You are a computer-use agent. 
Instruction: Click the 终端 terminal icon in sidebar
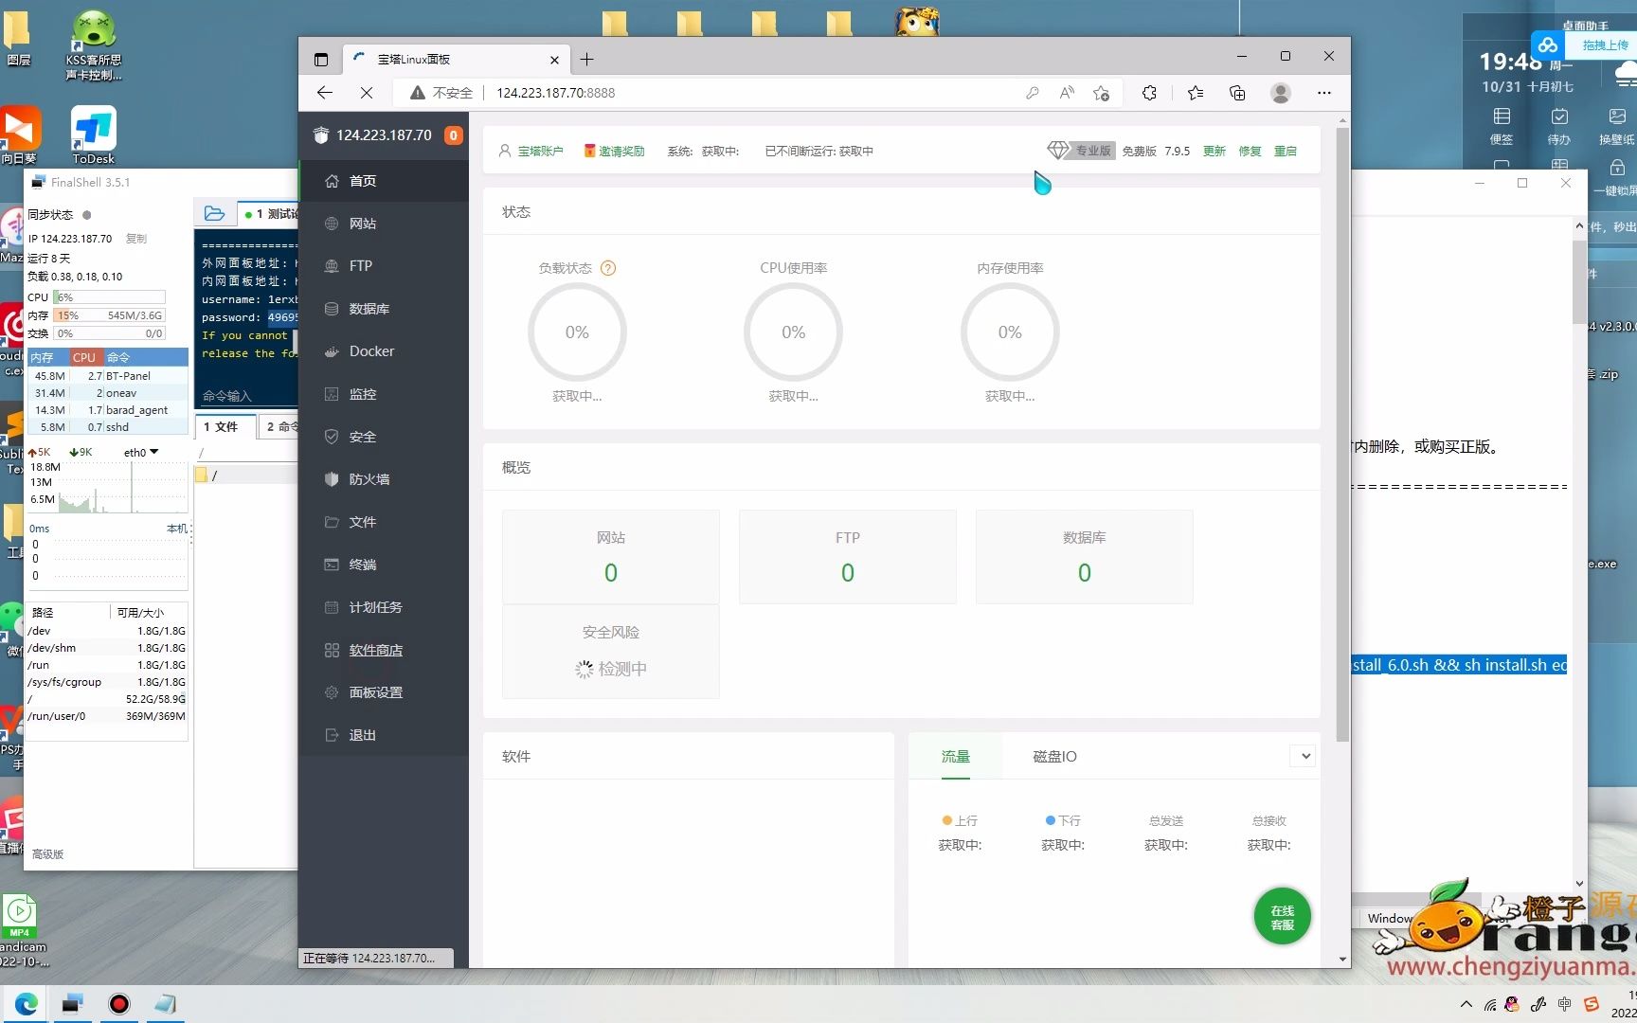point(332,565)
